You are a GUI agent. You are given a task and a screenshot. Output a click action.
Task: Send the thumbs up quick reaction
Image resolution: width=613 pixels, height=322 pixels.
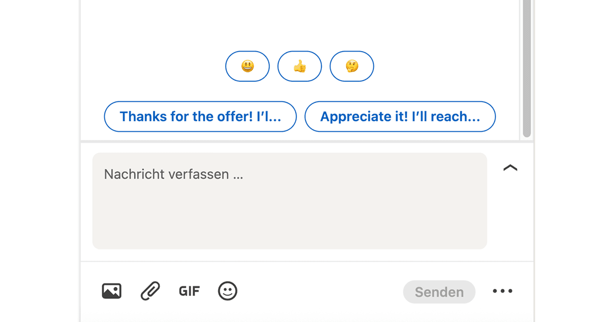pyautogui.click(x=299, y=66)
